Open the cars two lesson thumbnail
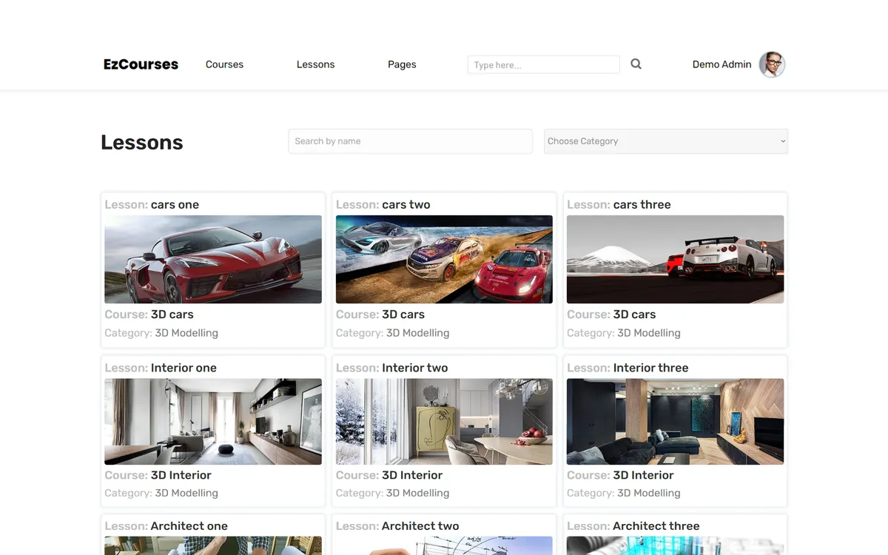 tap(444, 259)
